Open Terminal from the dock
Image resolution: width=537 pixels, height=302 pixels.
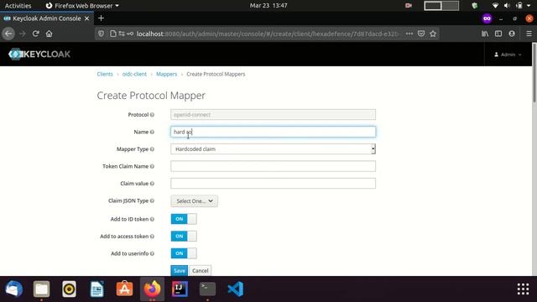207,289
